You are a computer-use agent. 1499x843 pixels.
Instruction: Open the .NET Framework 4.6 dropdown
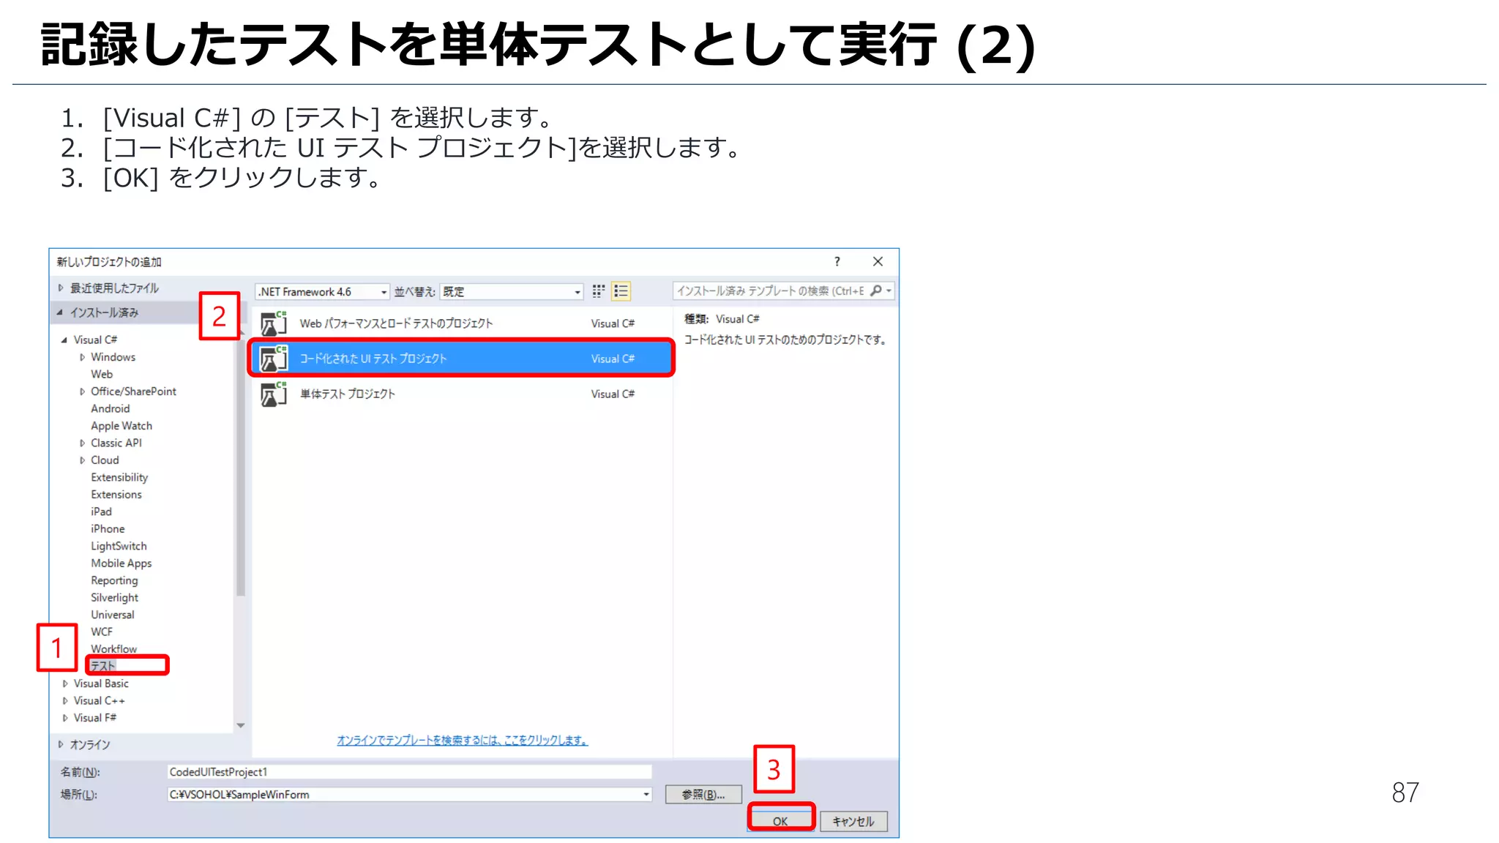(322, 291)
